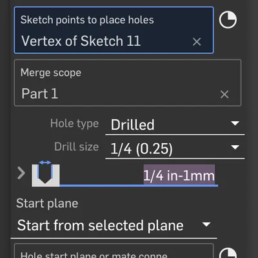Image resolution: width=258 pixels, height=258 pixels.
Task: Click the clock icon beside Sketch points field
Action: 228,20
